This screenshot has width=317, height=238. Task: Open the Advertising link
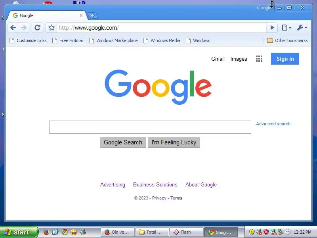pos(113,184)
